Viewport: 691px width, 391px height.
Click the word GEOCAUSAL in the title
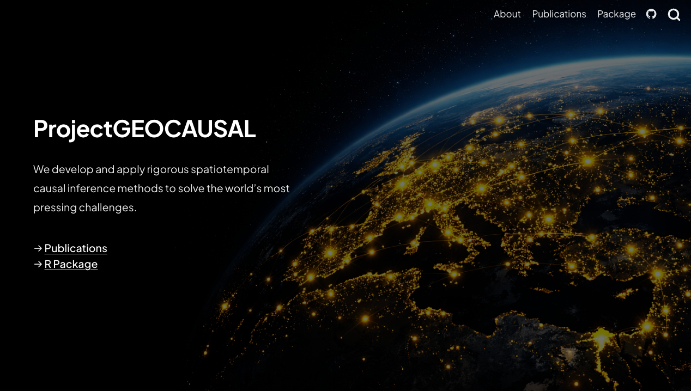[x=184, y=129]
